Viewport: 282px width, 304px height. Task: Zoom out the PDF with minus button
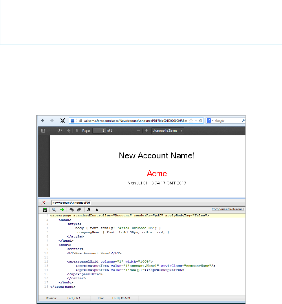pyautogui.click(x=138, y=131)
